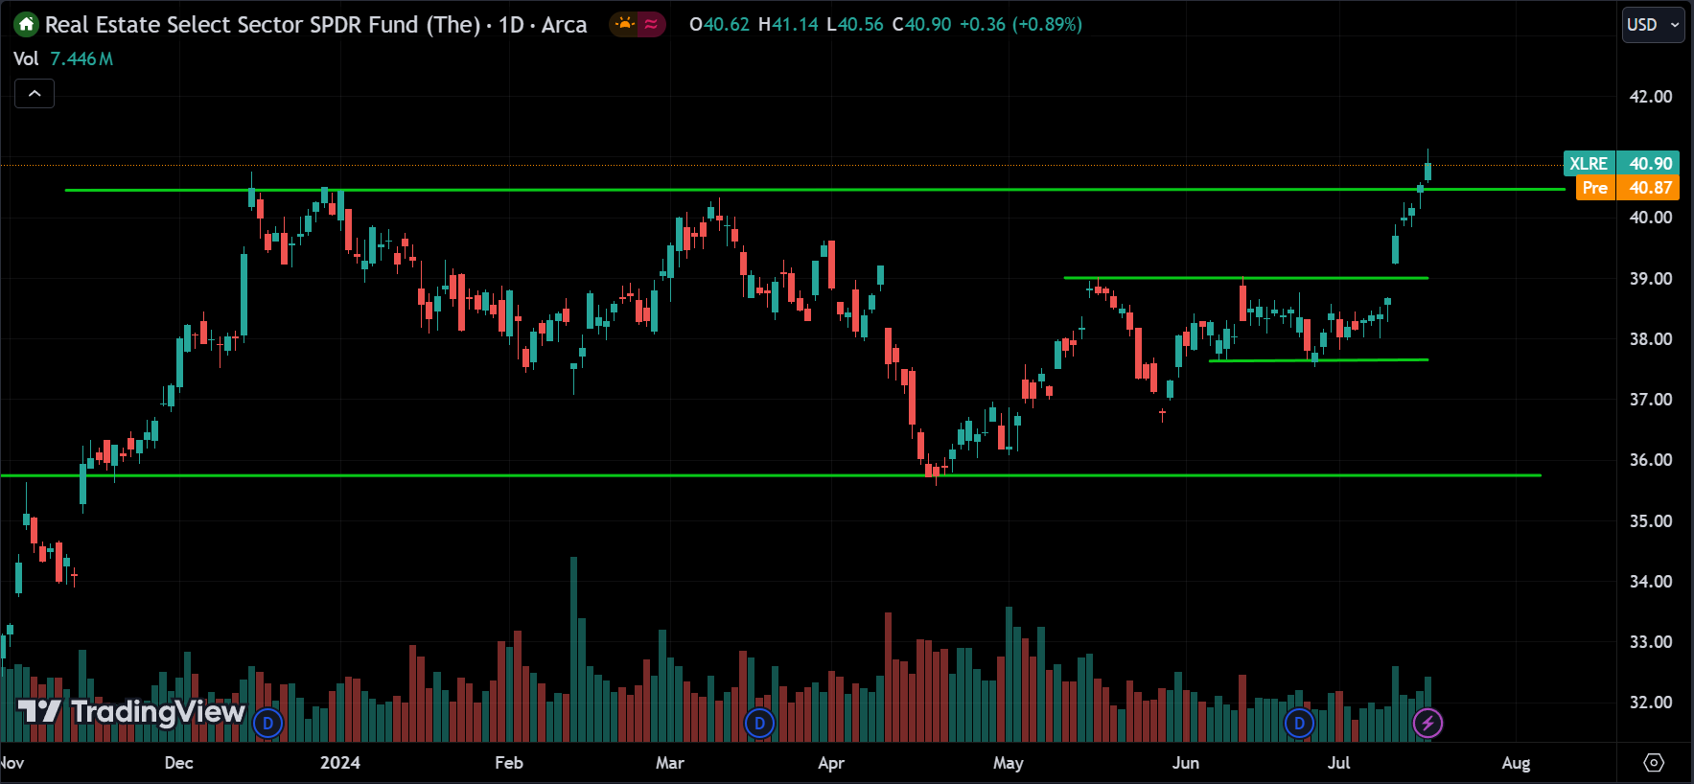Click the Mar time axis label
This screenshot has height=784, width=1694.
[670, 763]
